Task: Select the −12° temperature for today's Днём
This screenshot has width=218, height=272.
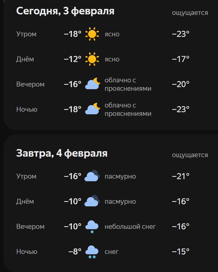Action: pyautogui.click(x=73, y=59)
